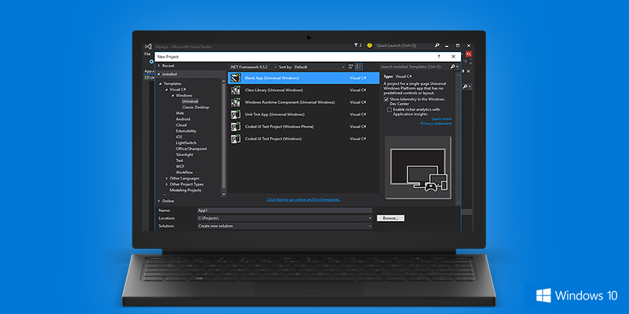
Task: Click the Coded UI Test Project (Windows) icon
Action: pyautogui.click(x=236, y=139)
